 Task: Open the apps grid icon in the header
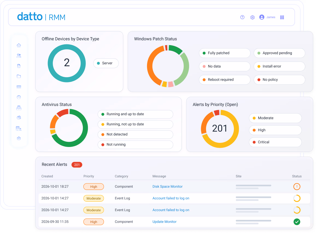click(x=282, y=18)
